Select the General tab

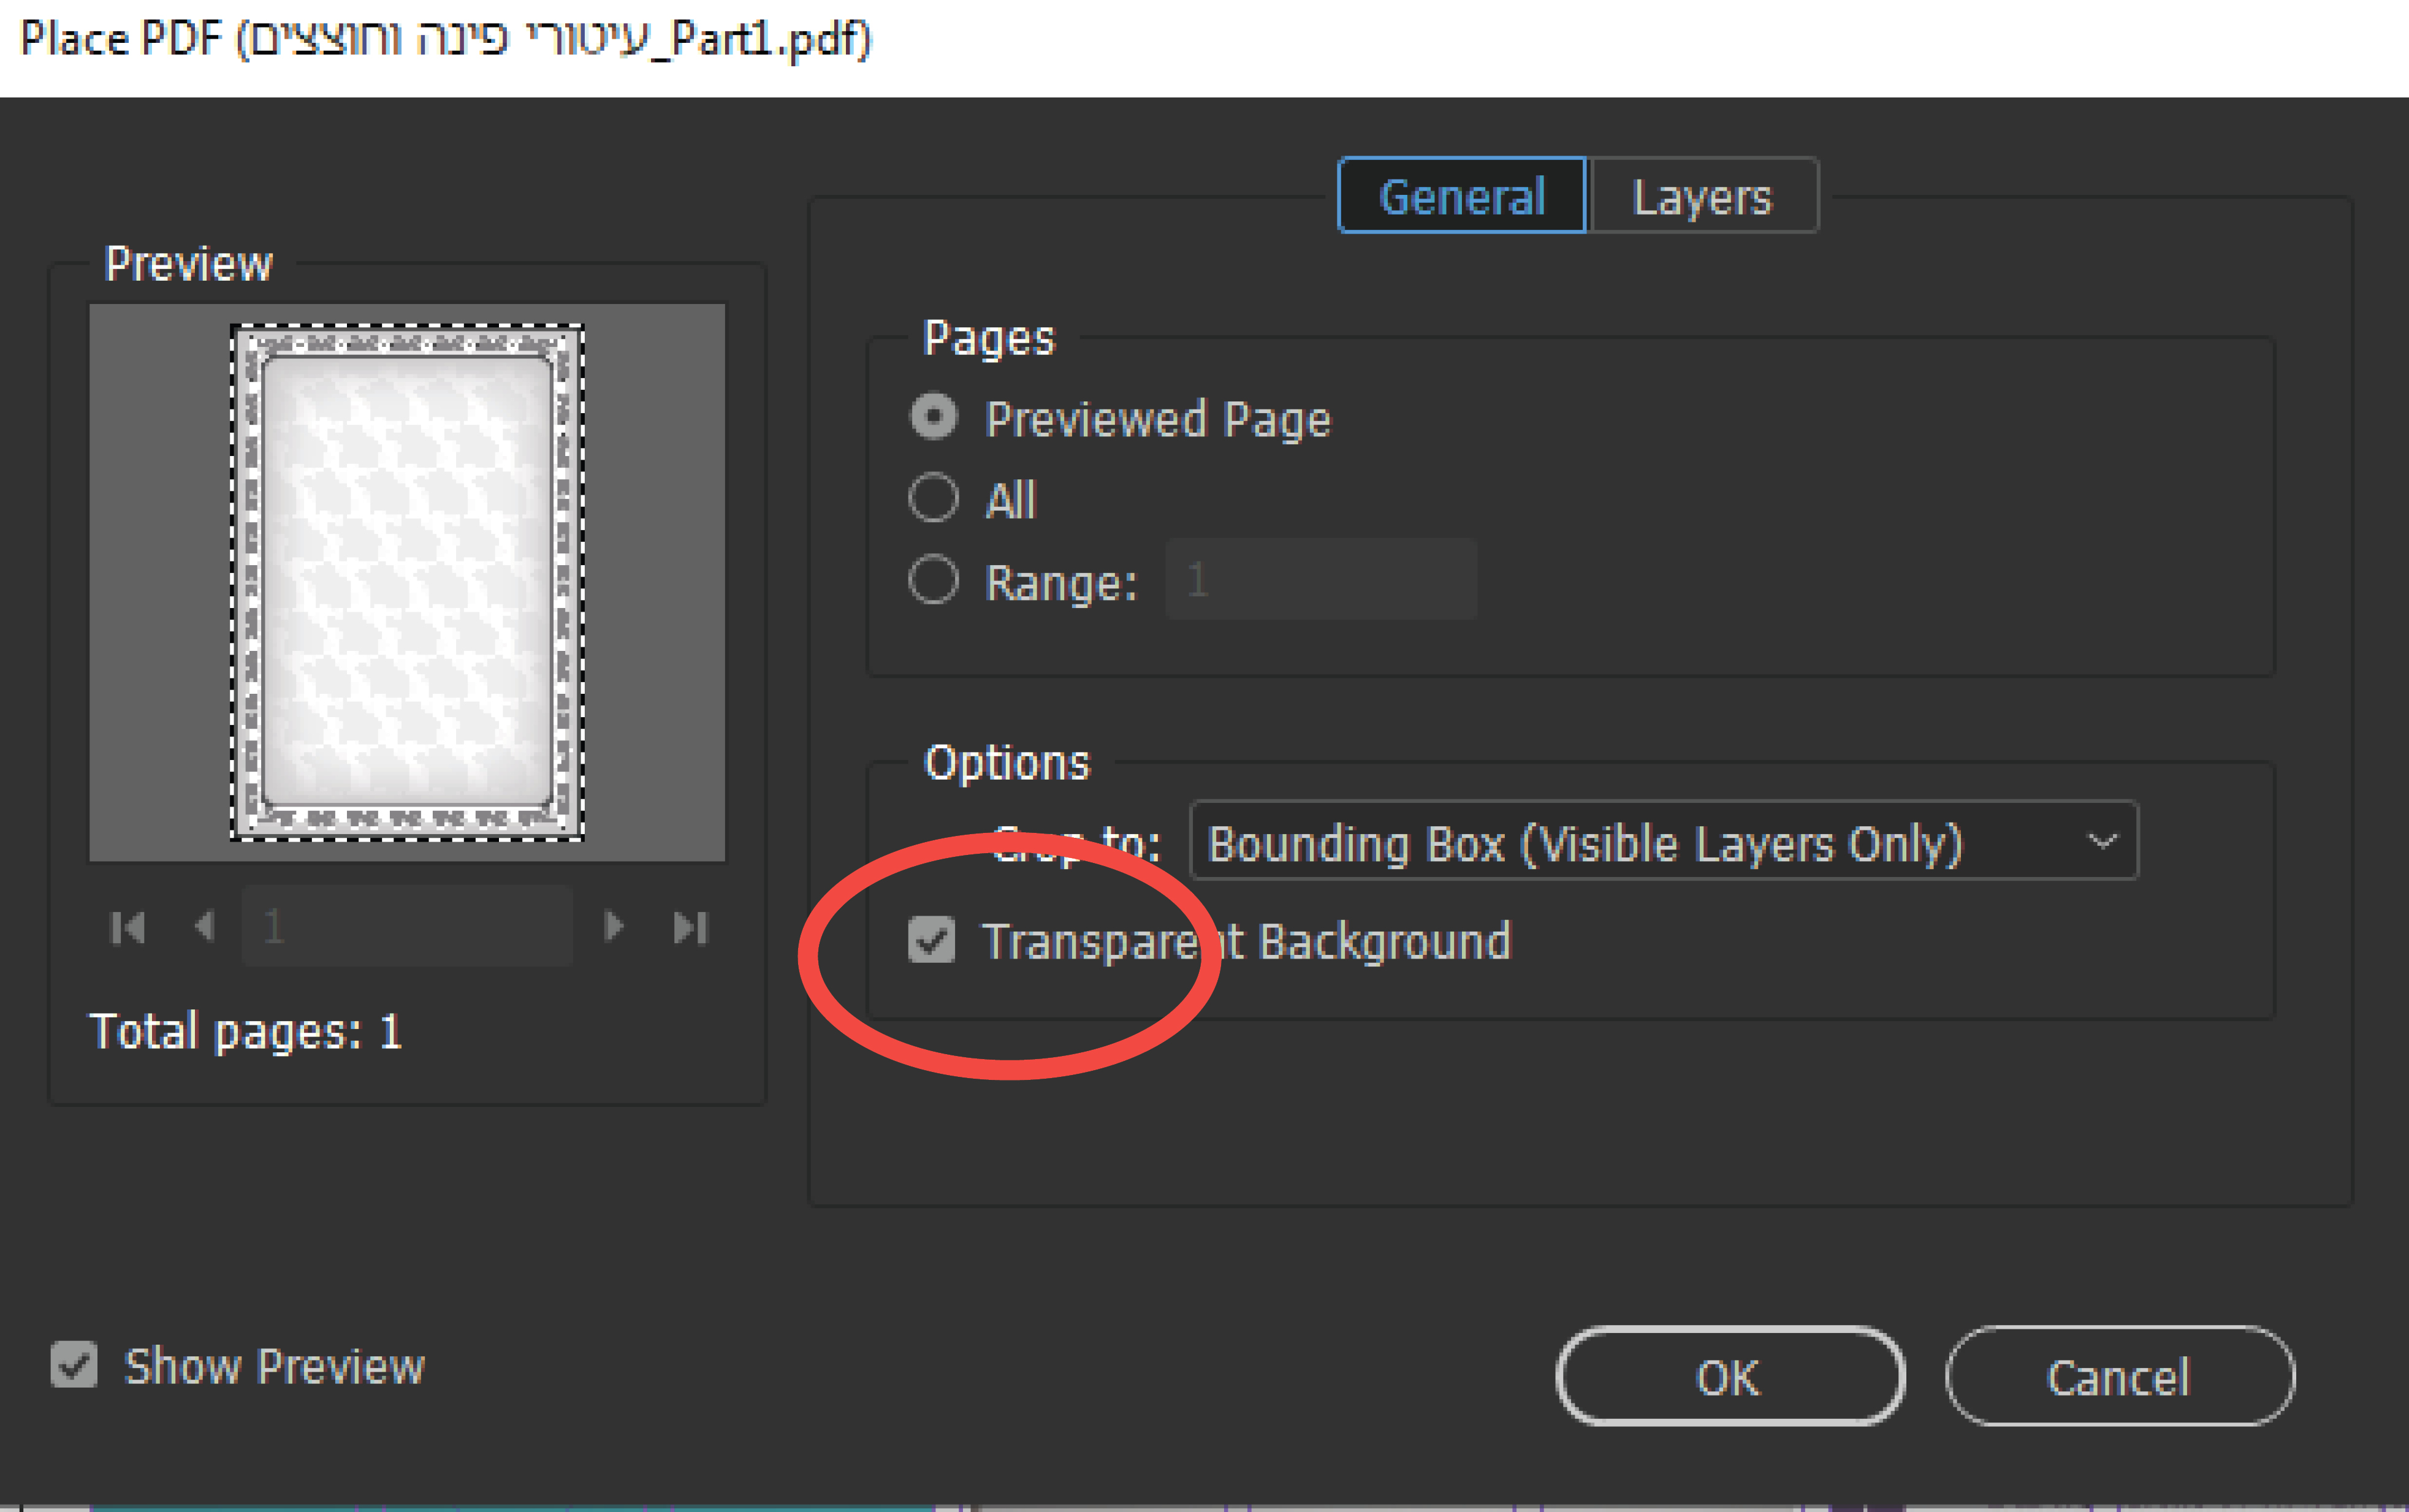[x=1461, y=196]
